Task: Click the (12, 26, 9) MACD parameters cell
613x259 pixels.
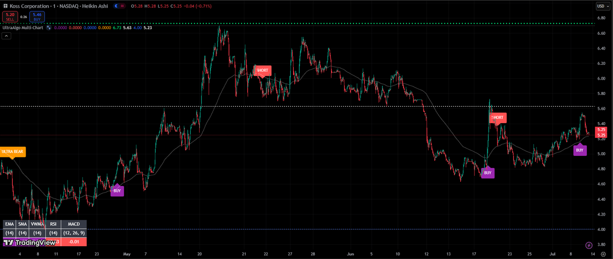Action: tap(74, 233)
